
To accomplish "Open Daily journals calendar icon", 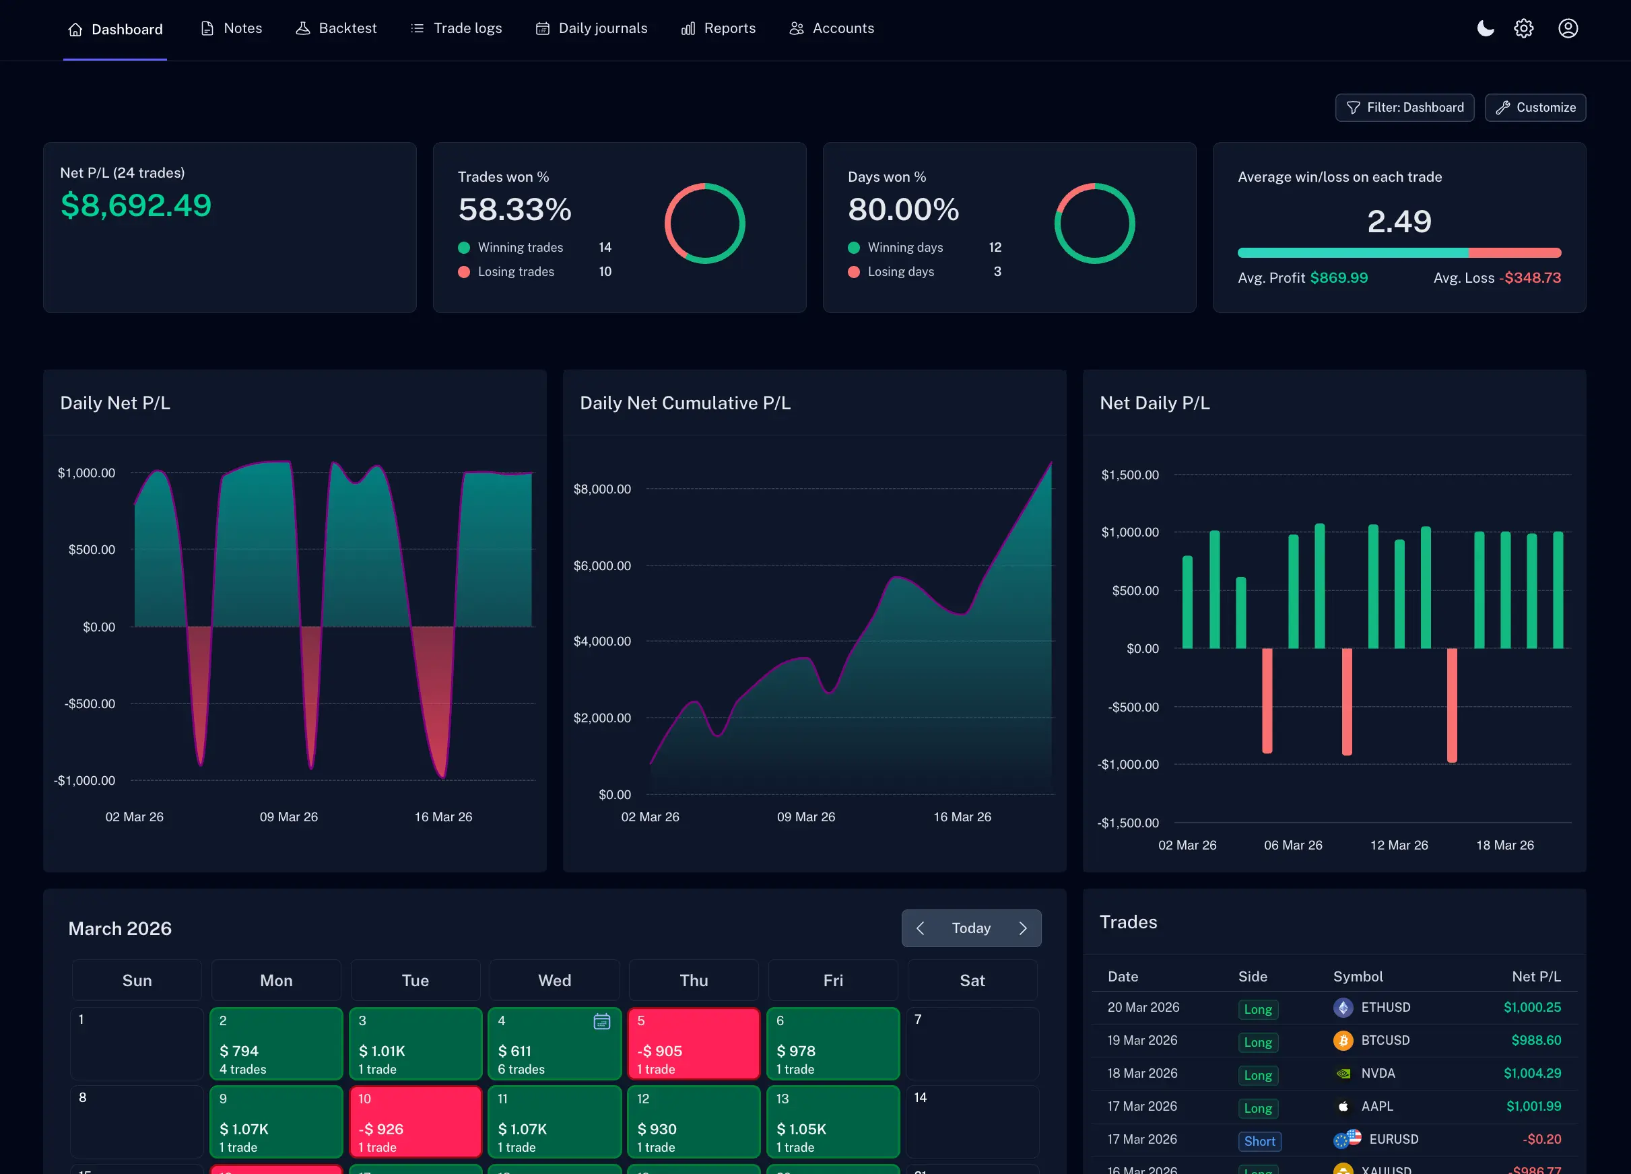I will click(x=542, y=28).
